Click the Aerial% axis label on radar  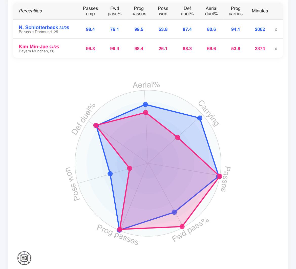click(146, 85)
